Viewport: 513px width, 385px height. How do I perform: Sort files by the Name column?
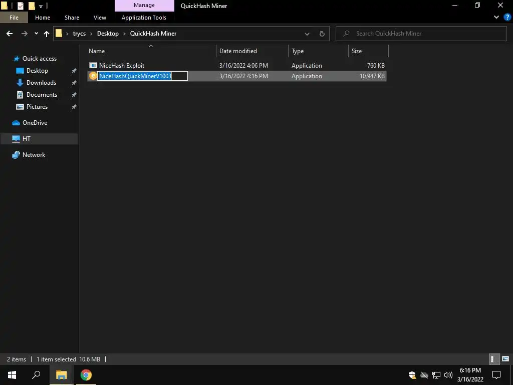(x=97, y=51)
